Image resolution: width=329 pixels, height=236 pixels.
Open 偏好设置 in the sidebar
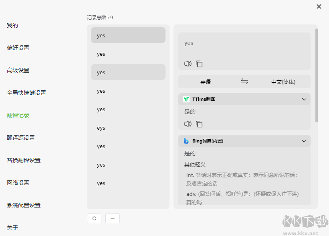pyautogui.click(x=18, y=48)
